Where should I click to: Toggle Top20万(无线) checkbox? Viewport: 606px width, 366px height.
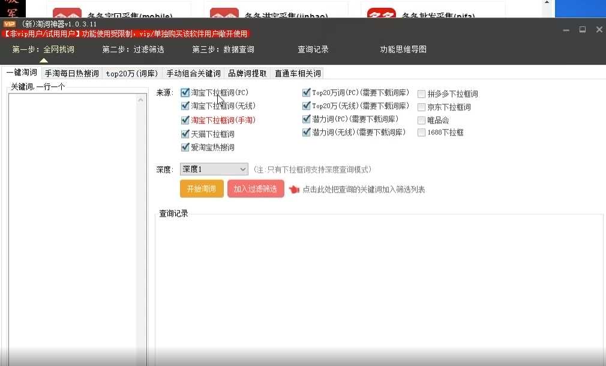pyautogui.click(x=307, y=106)
